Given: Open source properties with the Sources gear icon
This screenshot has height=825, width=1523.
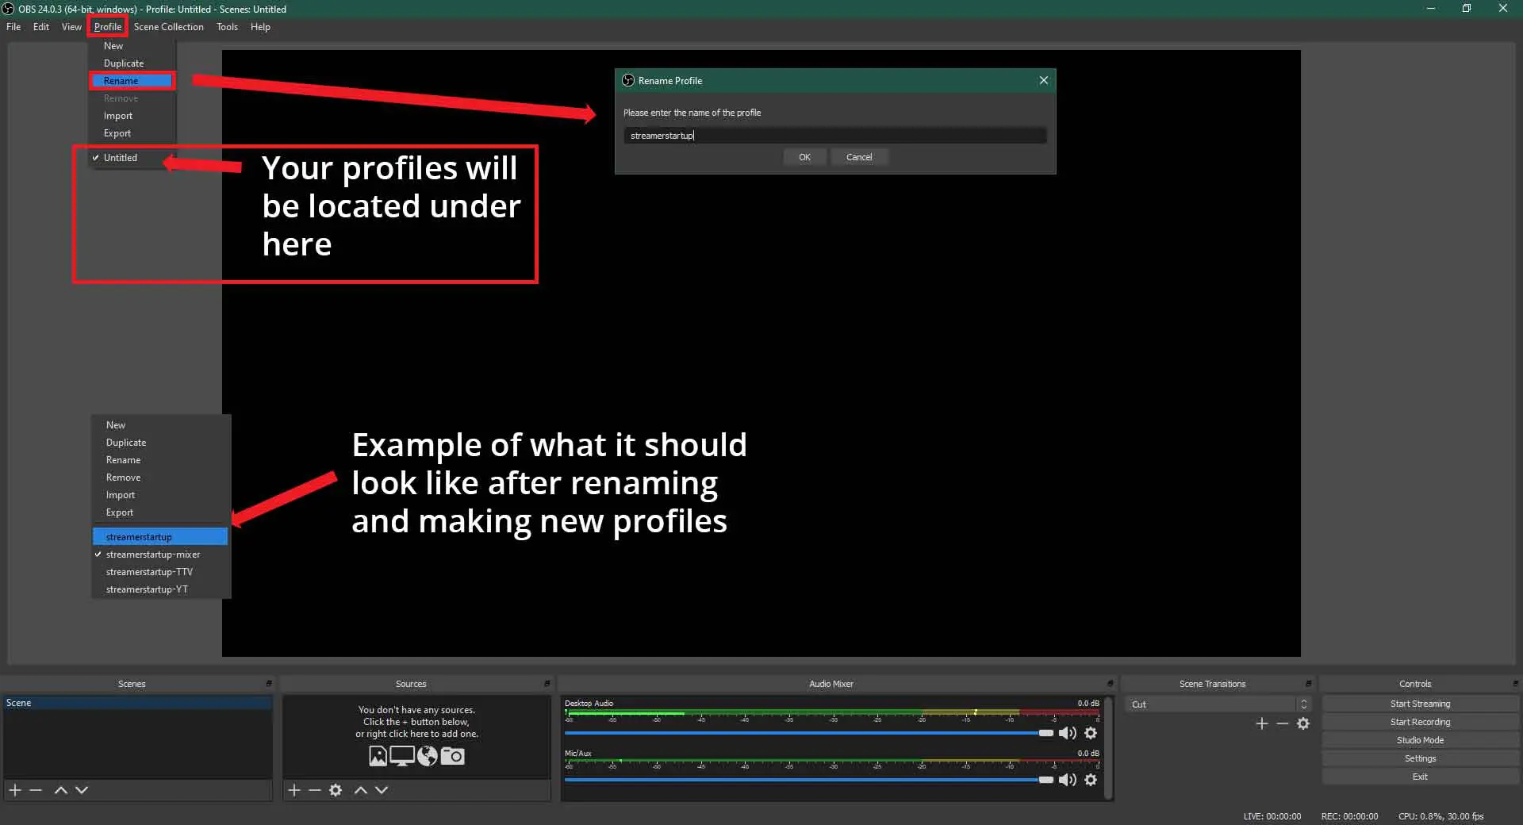Looking at the screenshot, I should point(336,790).
